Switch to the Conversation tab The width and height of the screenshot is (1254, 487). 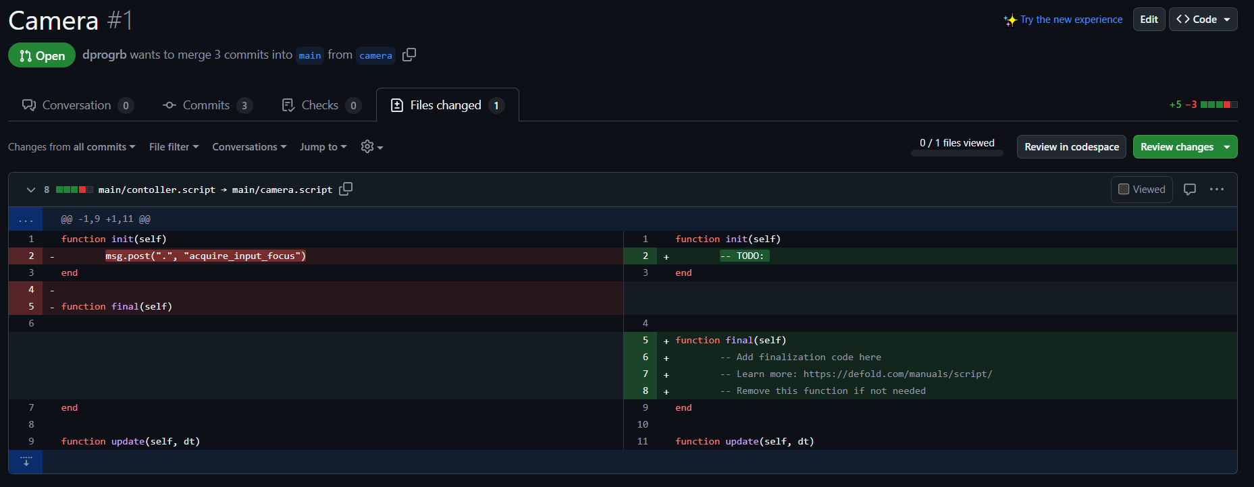pyautogui.click(x=78, y=105)
